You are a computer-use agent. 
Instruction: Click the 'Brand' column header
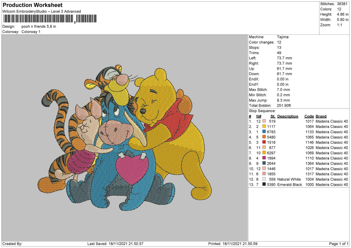[321, 116]
